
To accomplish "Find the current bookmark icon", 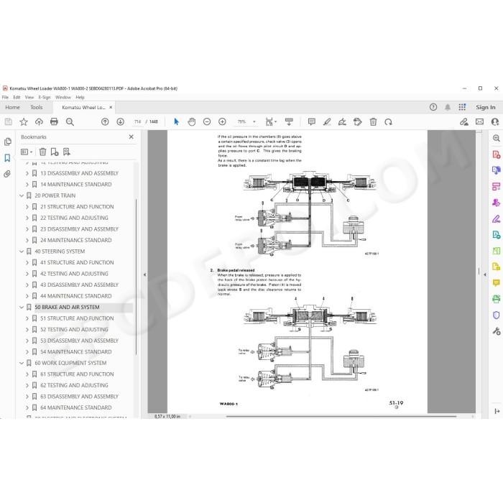I will [x=66, y=152].
